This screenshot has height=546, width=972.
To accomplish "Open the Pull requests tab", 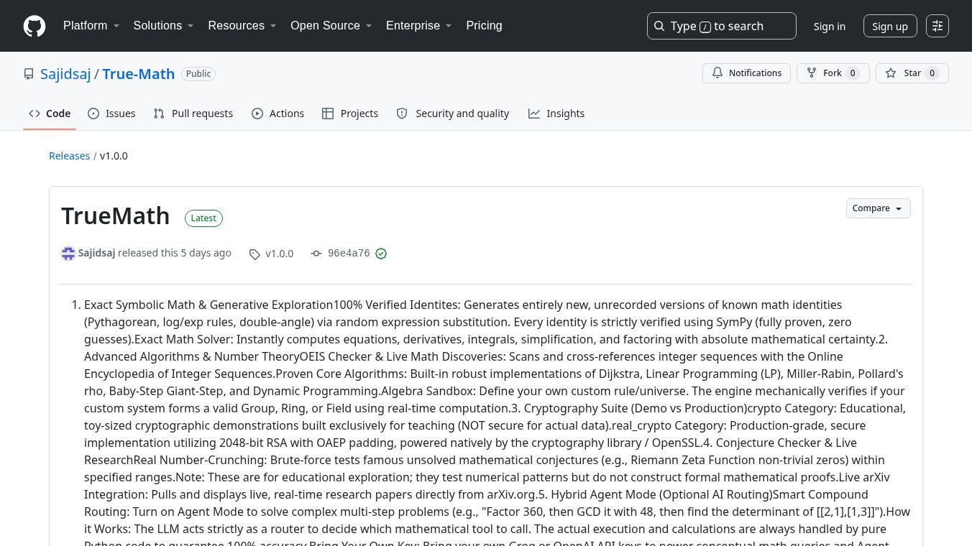I will click(x=193, y=114).
